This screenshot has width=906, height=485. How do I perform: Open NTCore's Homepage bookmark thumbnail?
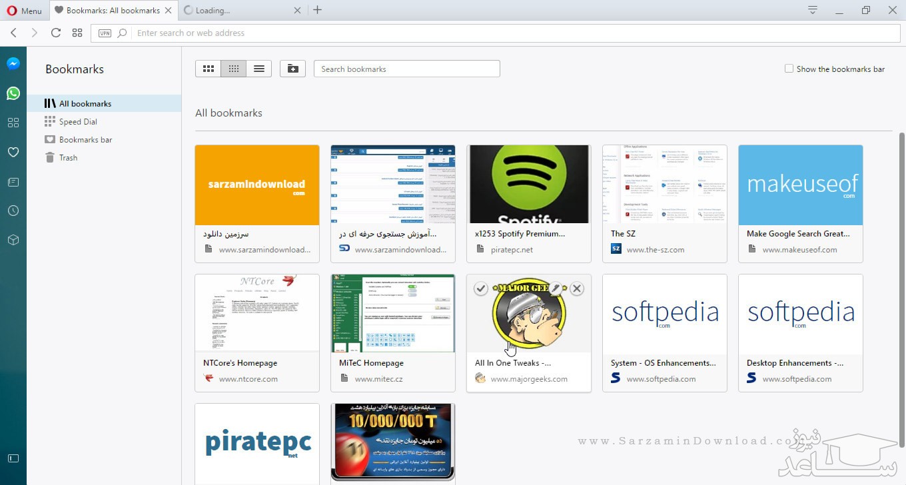[257, 313]
